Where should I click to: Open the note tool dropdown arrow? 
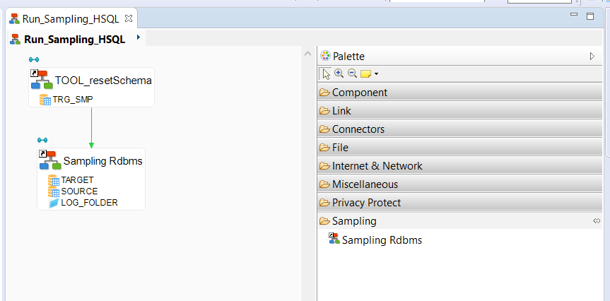[x=376, y=74]
